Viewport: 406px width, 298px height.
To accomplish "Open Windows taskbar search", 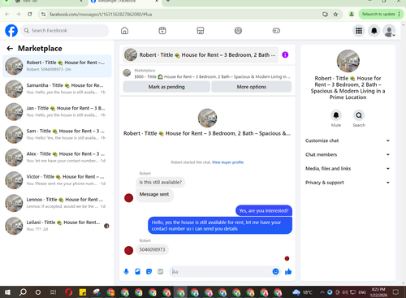I will 23,292.
